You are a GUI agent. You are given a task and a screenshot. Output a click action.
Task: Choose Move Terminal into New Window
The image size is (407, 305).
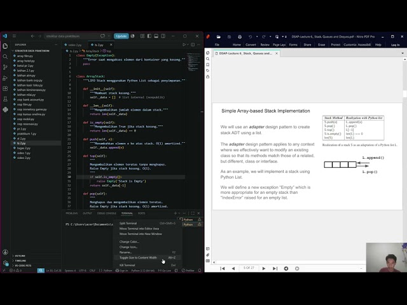(x=148, y=234)
